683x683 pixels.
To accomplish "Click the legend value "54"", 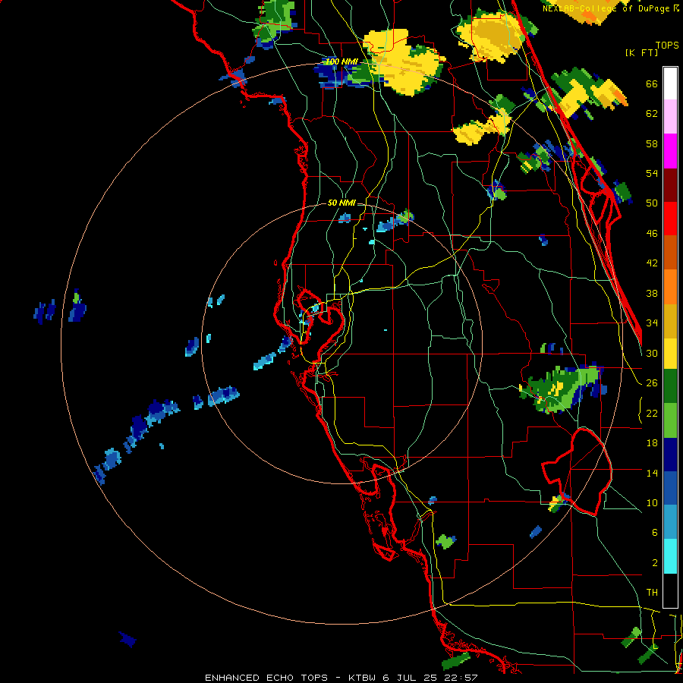I will 652,173.
